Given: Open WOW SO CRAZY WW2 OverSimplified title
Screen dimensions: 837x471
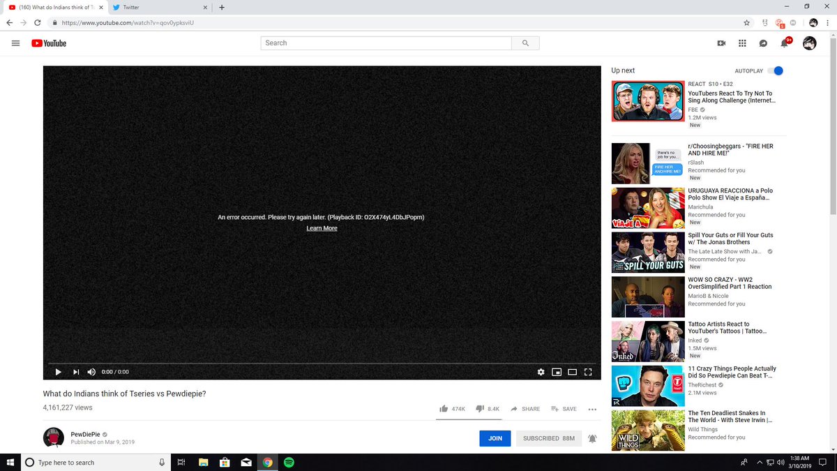Looking at the screenshot, I should 730,283.
